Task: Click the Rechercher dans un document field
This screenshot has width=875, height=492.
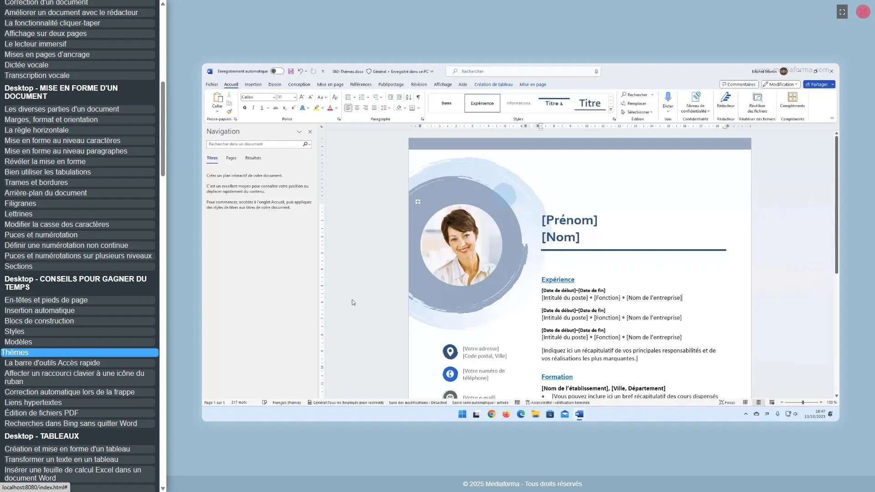Action: [254, 144]
